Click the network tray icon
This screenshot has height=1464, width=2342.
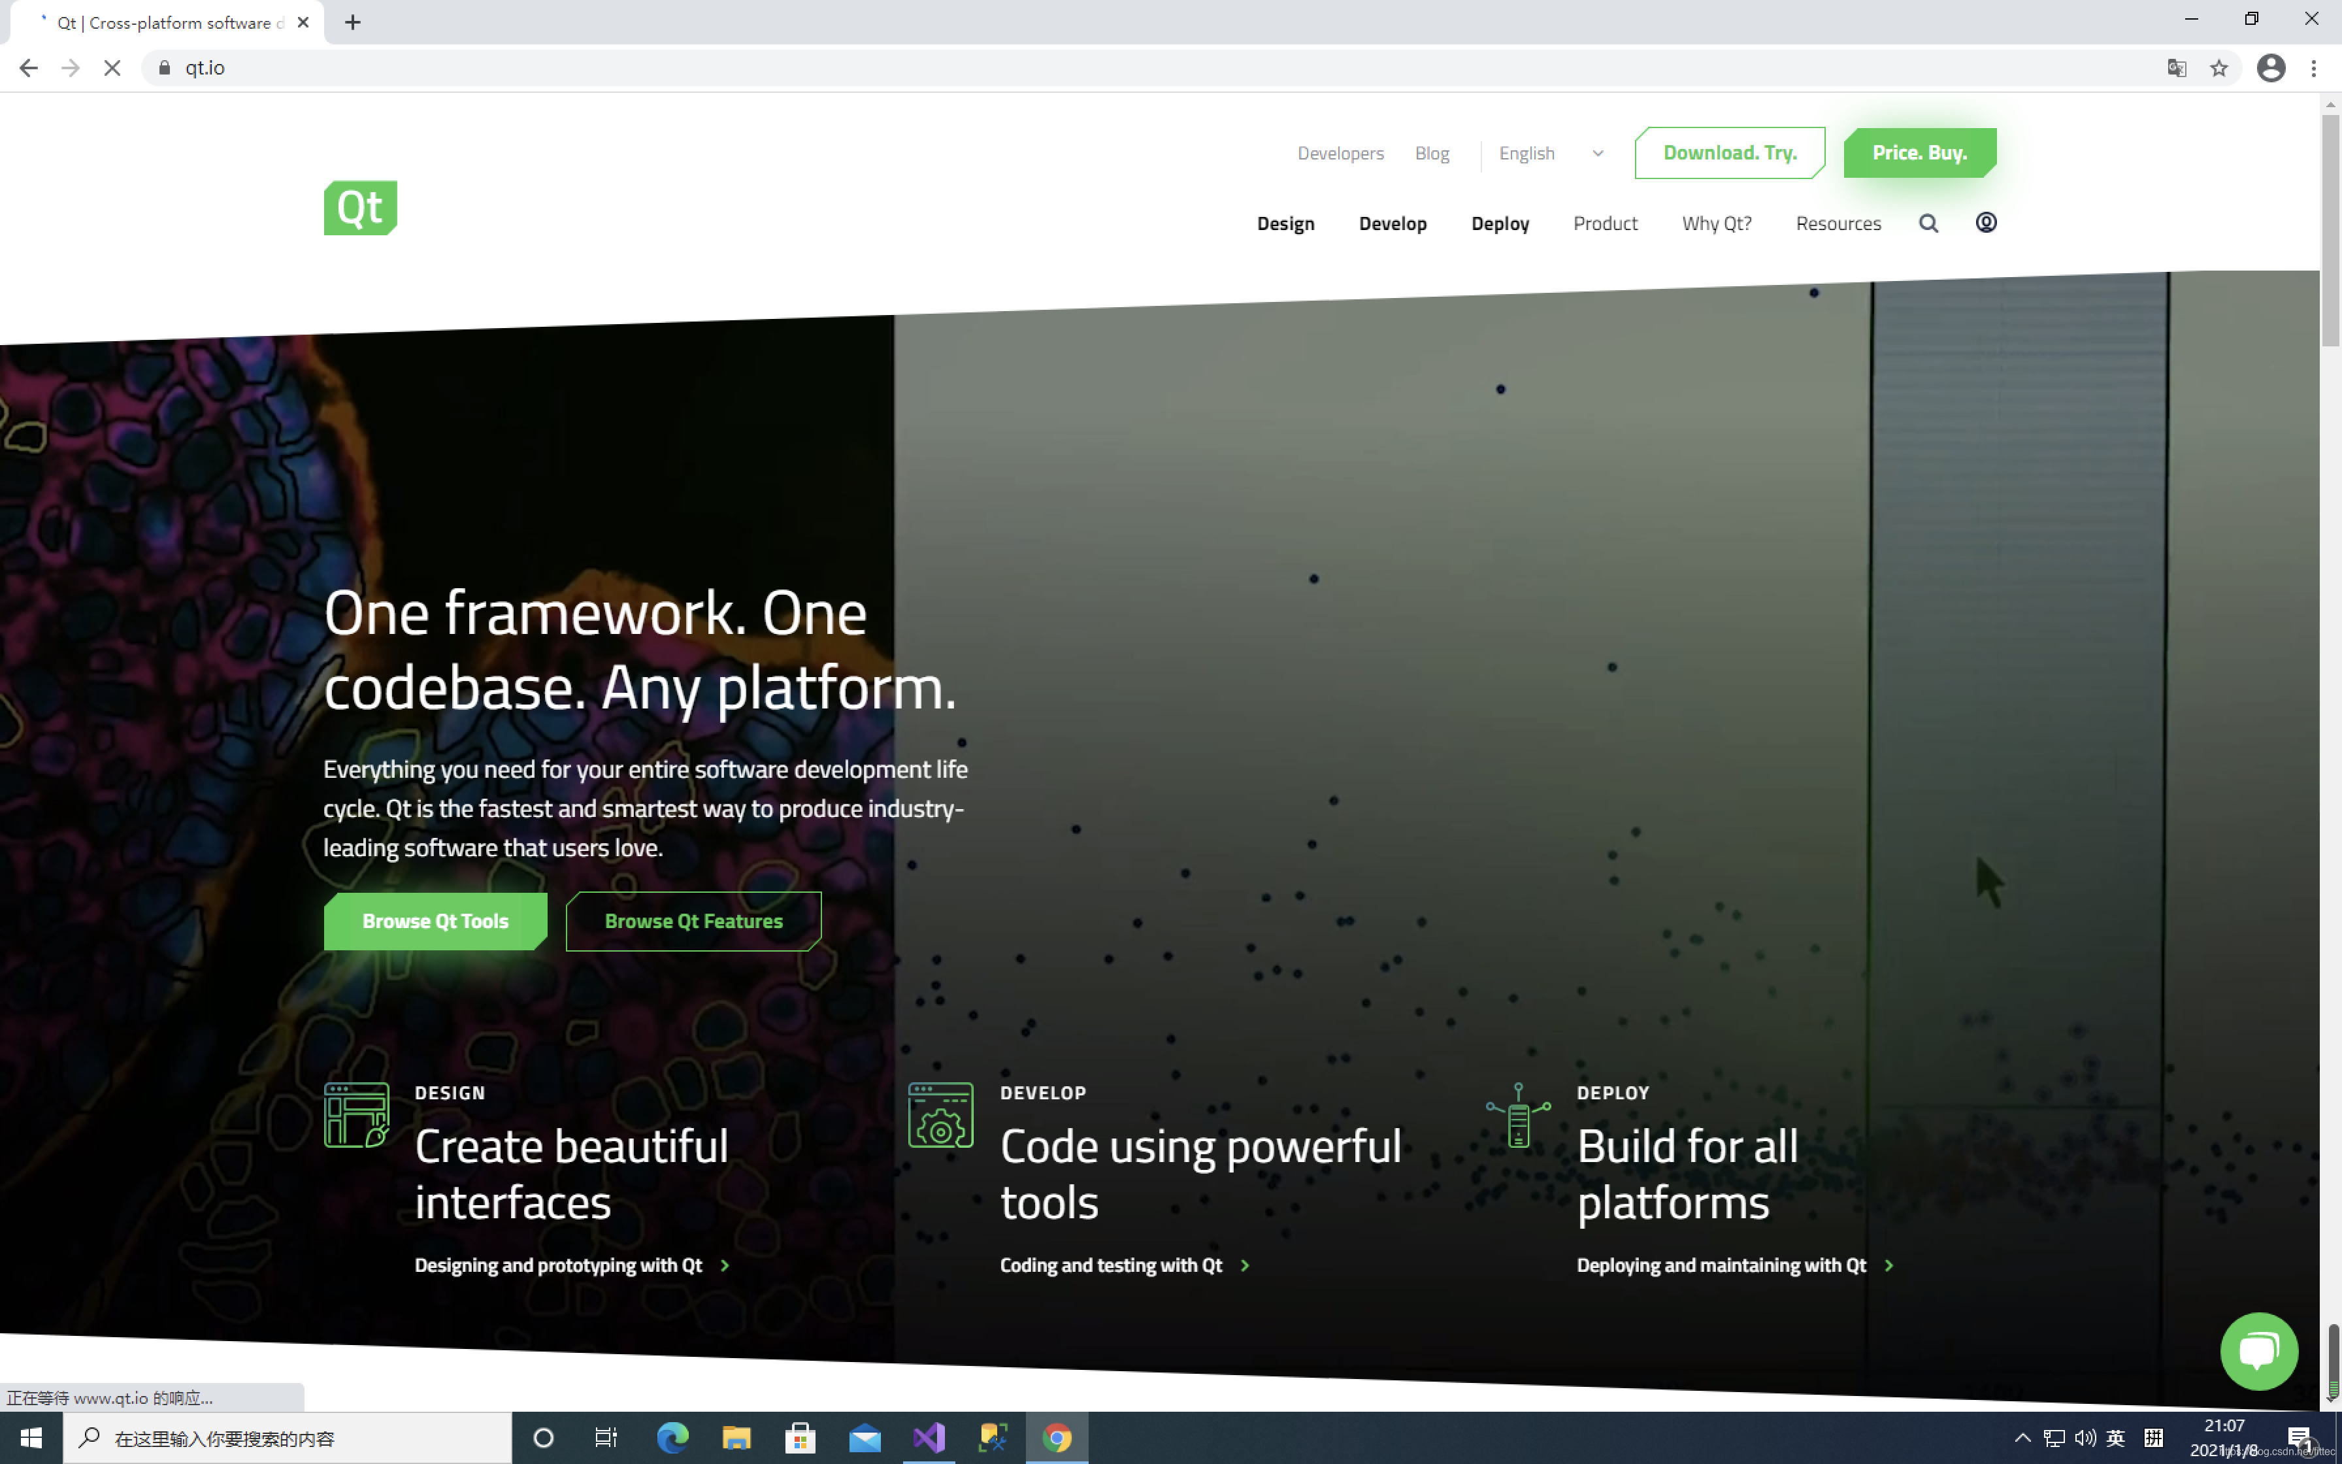coord(2054,1438)
